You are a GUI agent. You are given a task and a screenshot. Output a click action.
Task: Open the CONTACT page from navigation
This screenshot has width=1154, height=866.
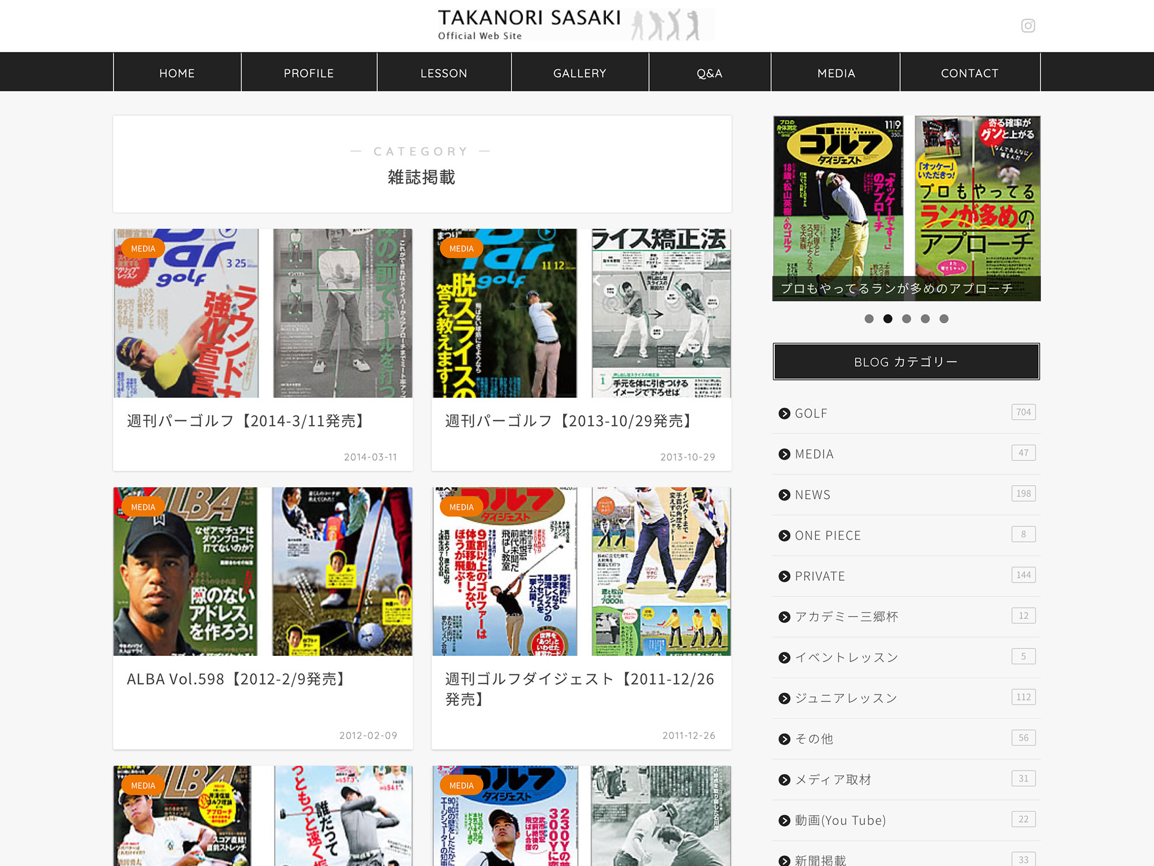tap(969, 73)
